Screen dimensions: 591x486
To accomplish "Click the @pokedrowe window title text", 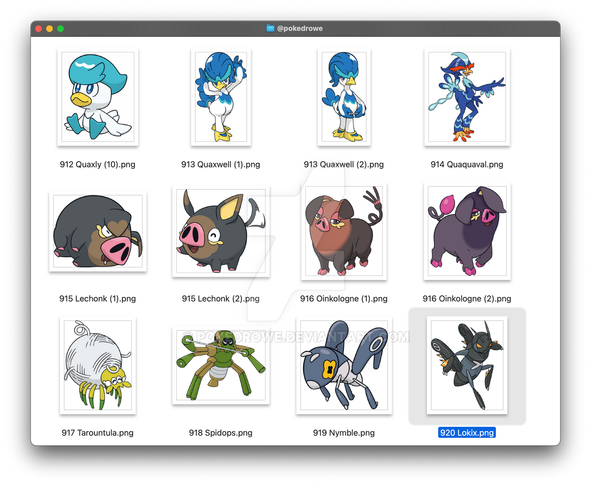I will tap(300, 28).
